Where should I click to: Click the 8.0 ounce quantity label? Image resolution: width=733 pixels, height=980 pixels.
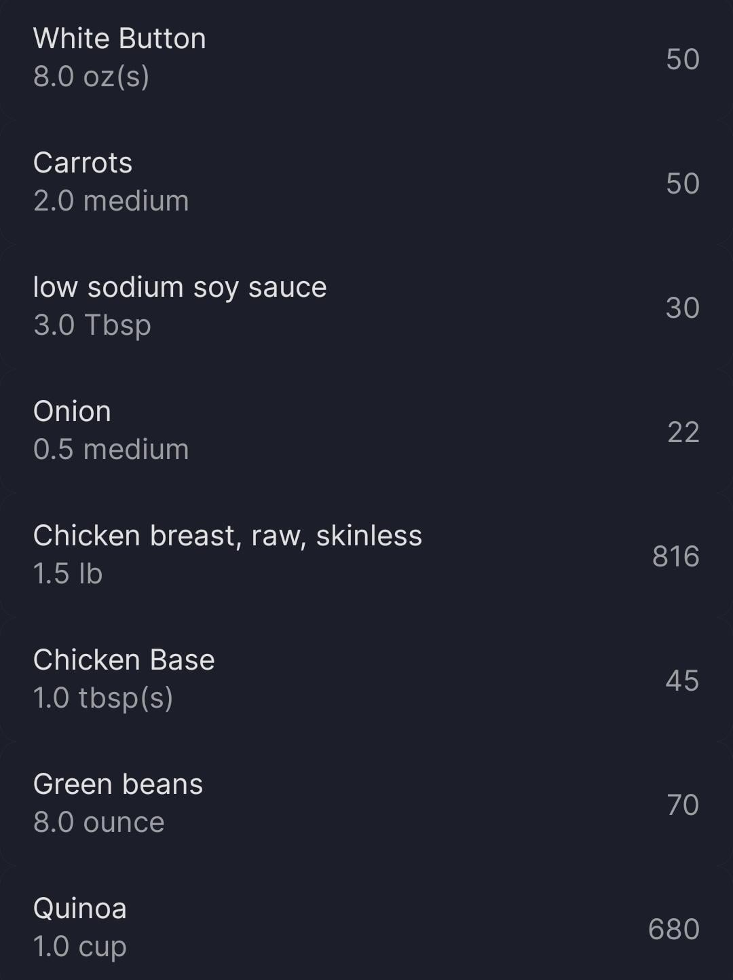[x=99, y=822]
